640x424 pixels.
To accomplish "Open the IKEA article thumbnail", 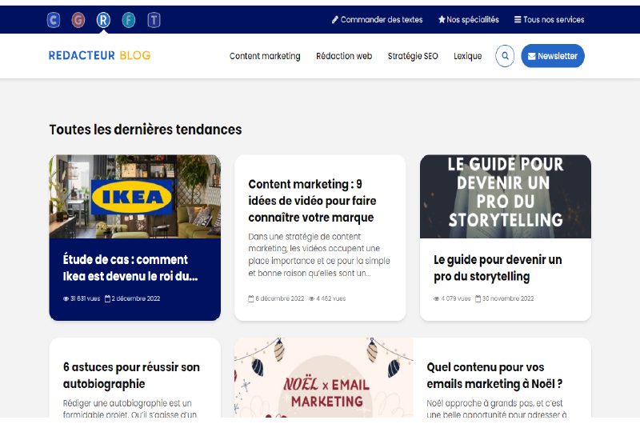I will [135, 196].
